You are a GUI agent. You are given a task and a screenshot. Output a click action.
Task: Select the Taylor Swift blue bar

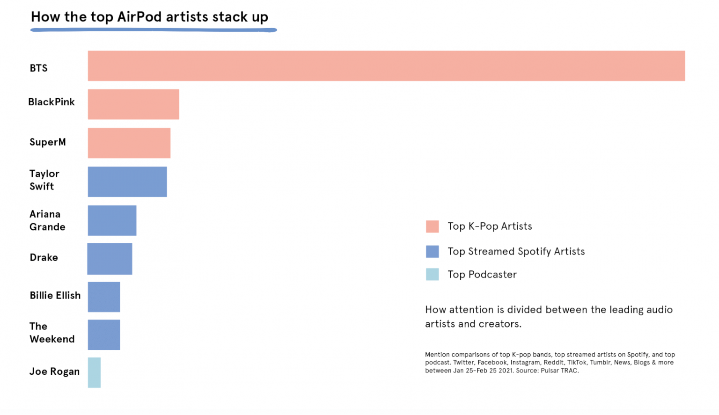tap(127, 182)
